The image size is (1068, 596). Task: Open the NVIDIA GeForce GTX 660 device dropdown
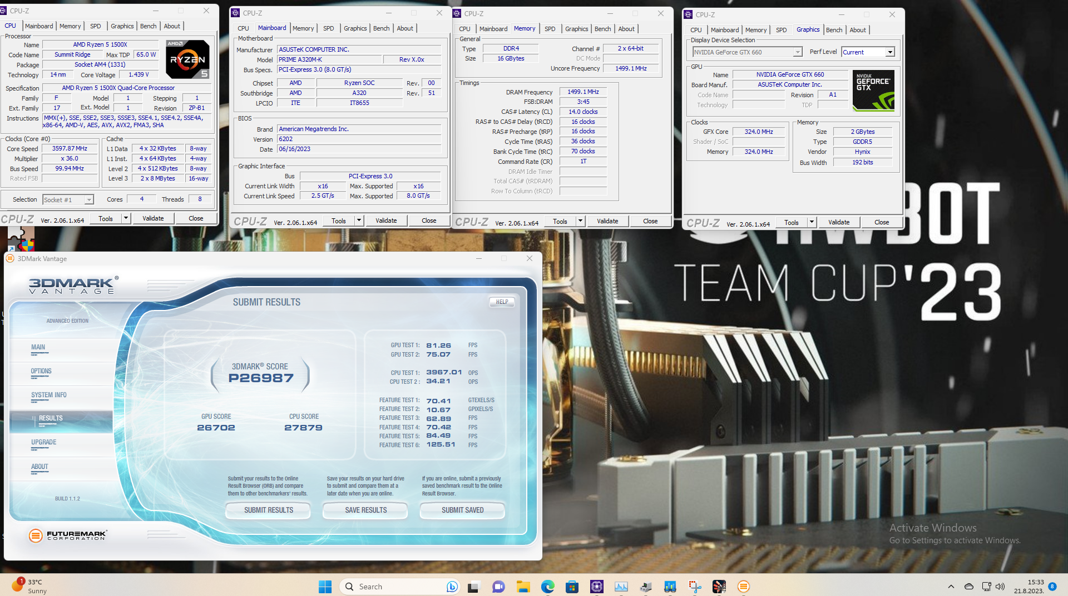(x=747, y=52)
